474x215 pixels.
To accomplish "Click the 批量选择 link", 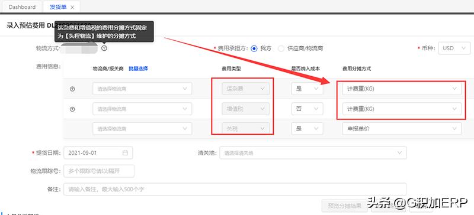I will 138,69.
